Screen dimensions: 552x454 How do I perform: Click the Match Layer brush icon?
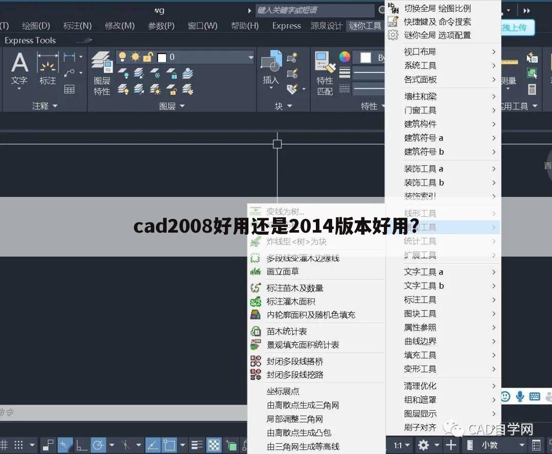coord(188,89)
